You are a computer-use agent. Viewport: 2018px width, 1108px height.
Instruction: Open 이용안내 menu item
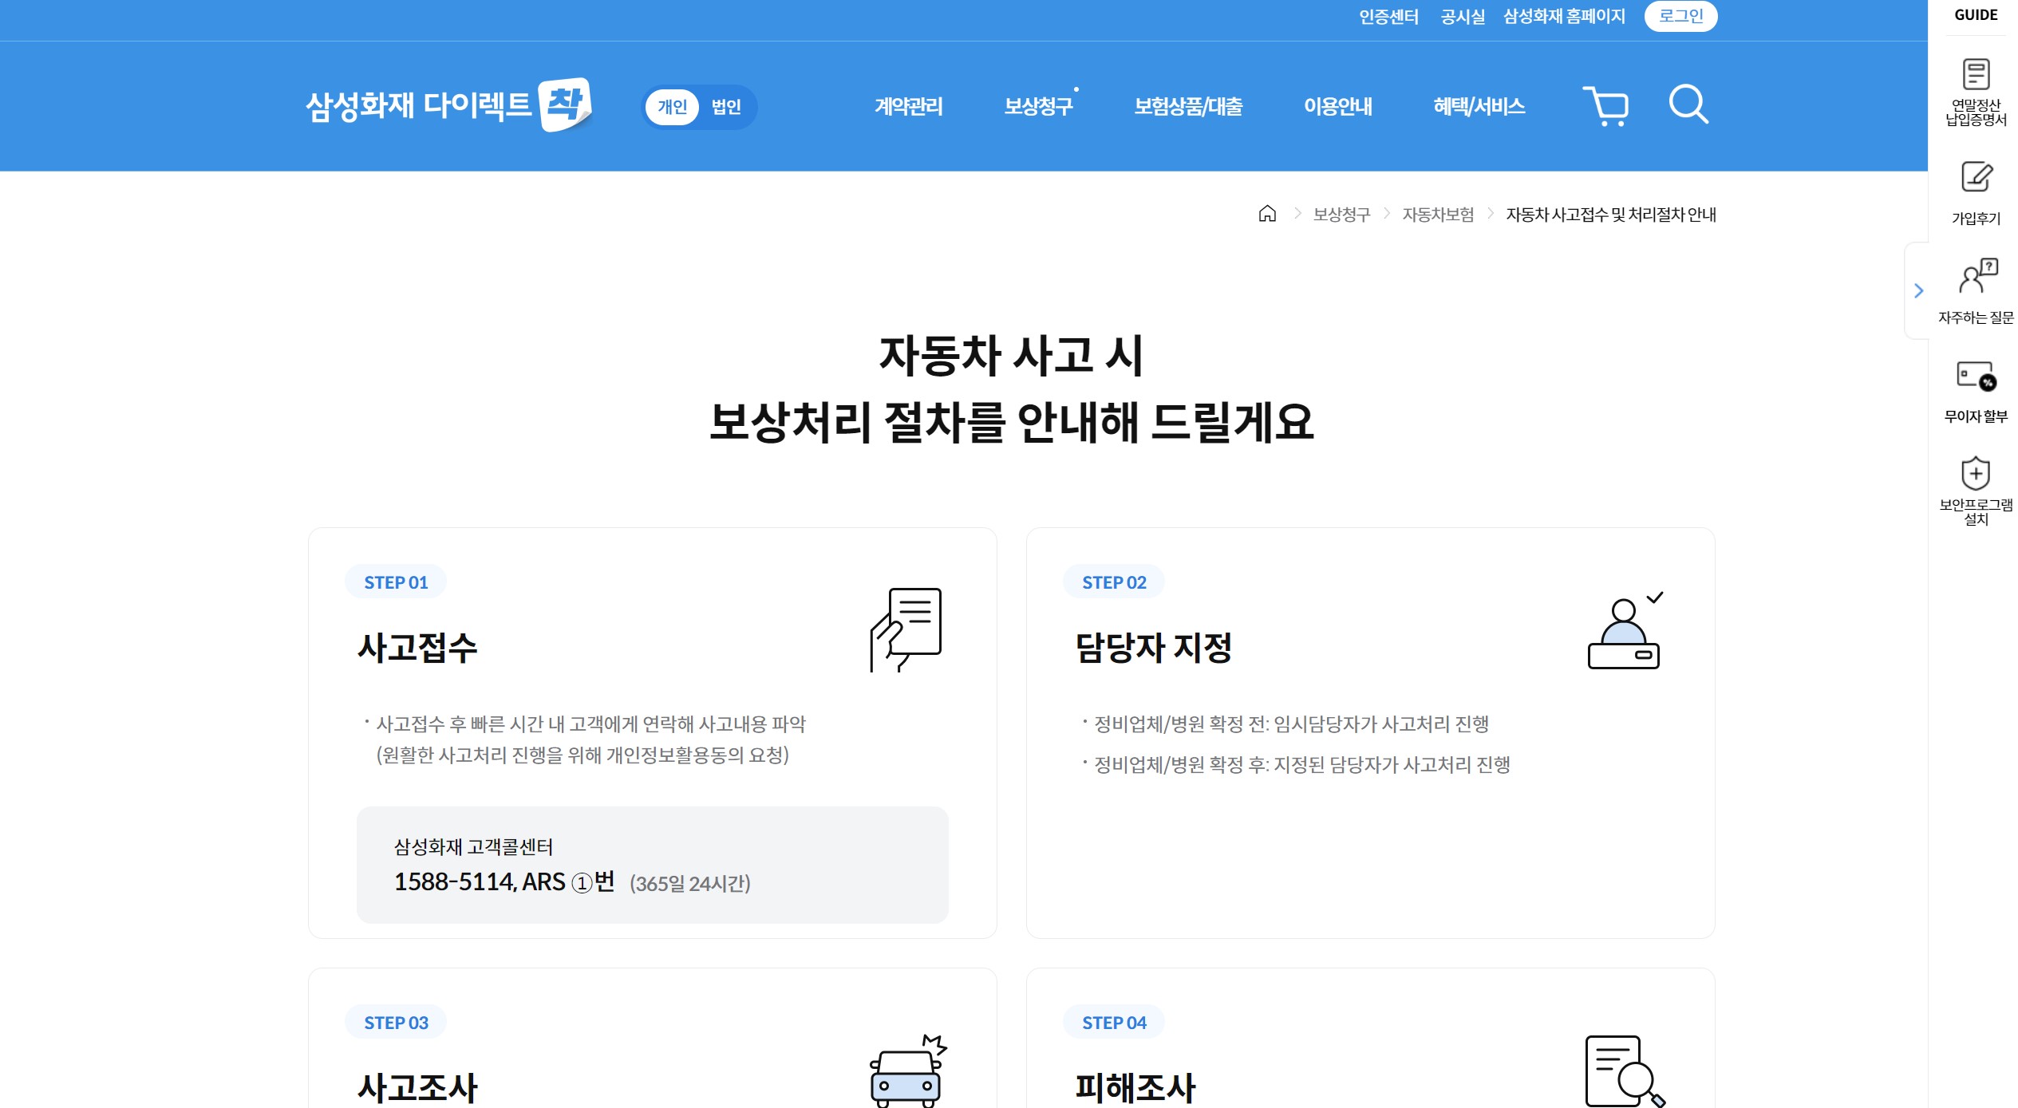[1337, 106]
